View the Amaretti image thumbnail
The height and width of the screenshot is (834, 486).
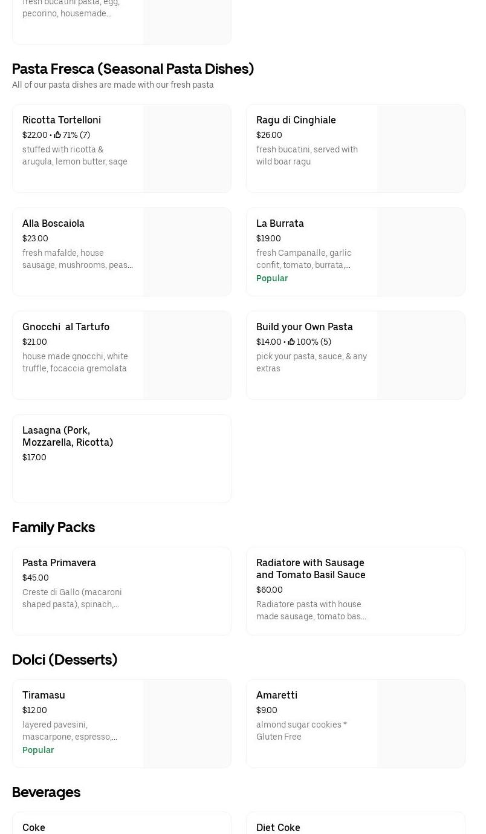point(421,724)
